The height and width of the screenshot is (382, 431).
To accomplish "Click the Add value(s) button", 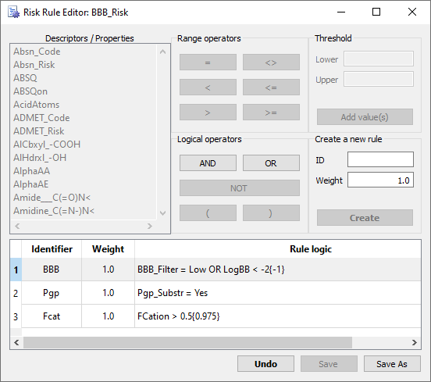I will pyautogui.click(x=365, y=117).
